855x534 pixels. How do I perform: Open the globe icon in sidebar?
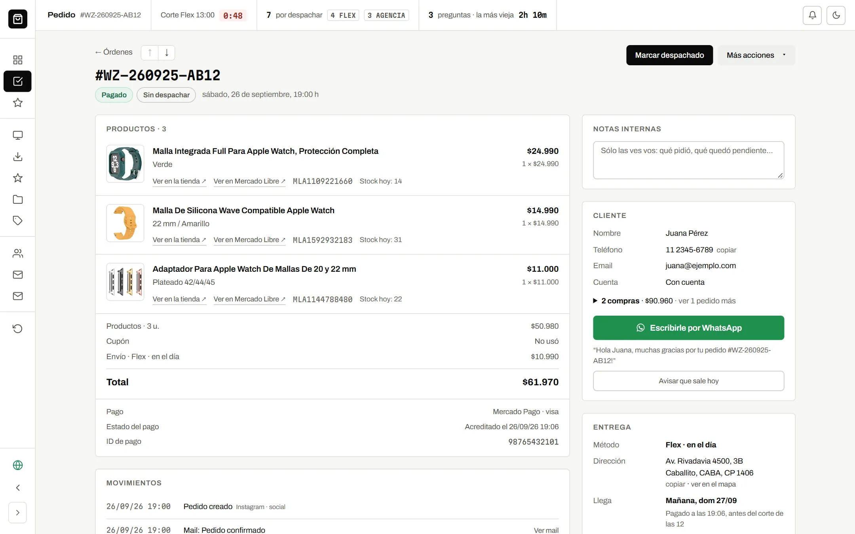click(x=18, y=465)
